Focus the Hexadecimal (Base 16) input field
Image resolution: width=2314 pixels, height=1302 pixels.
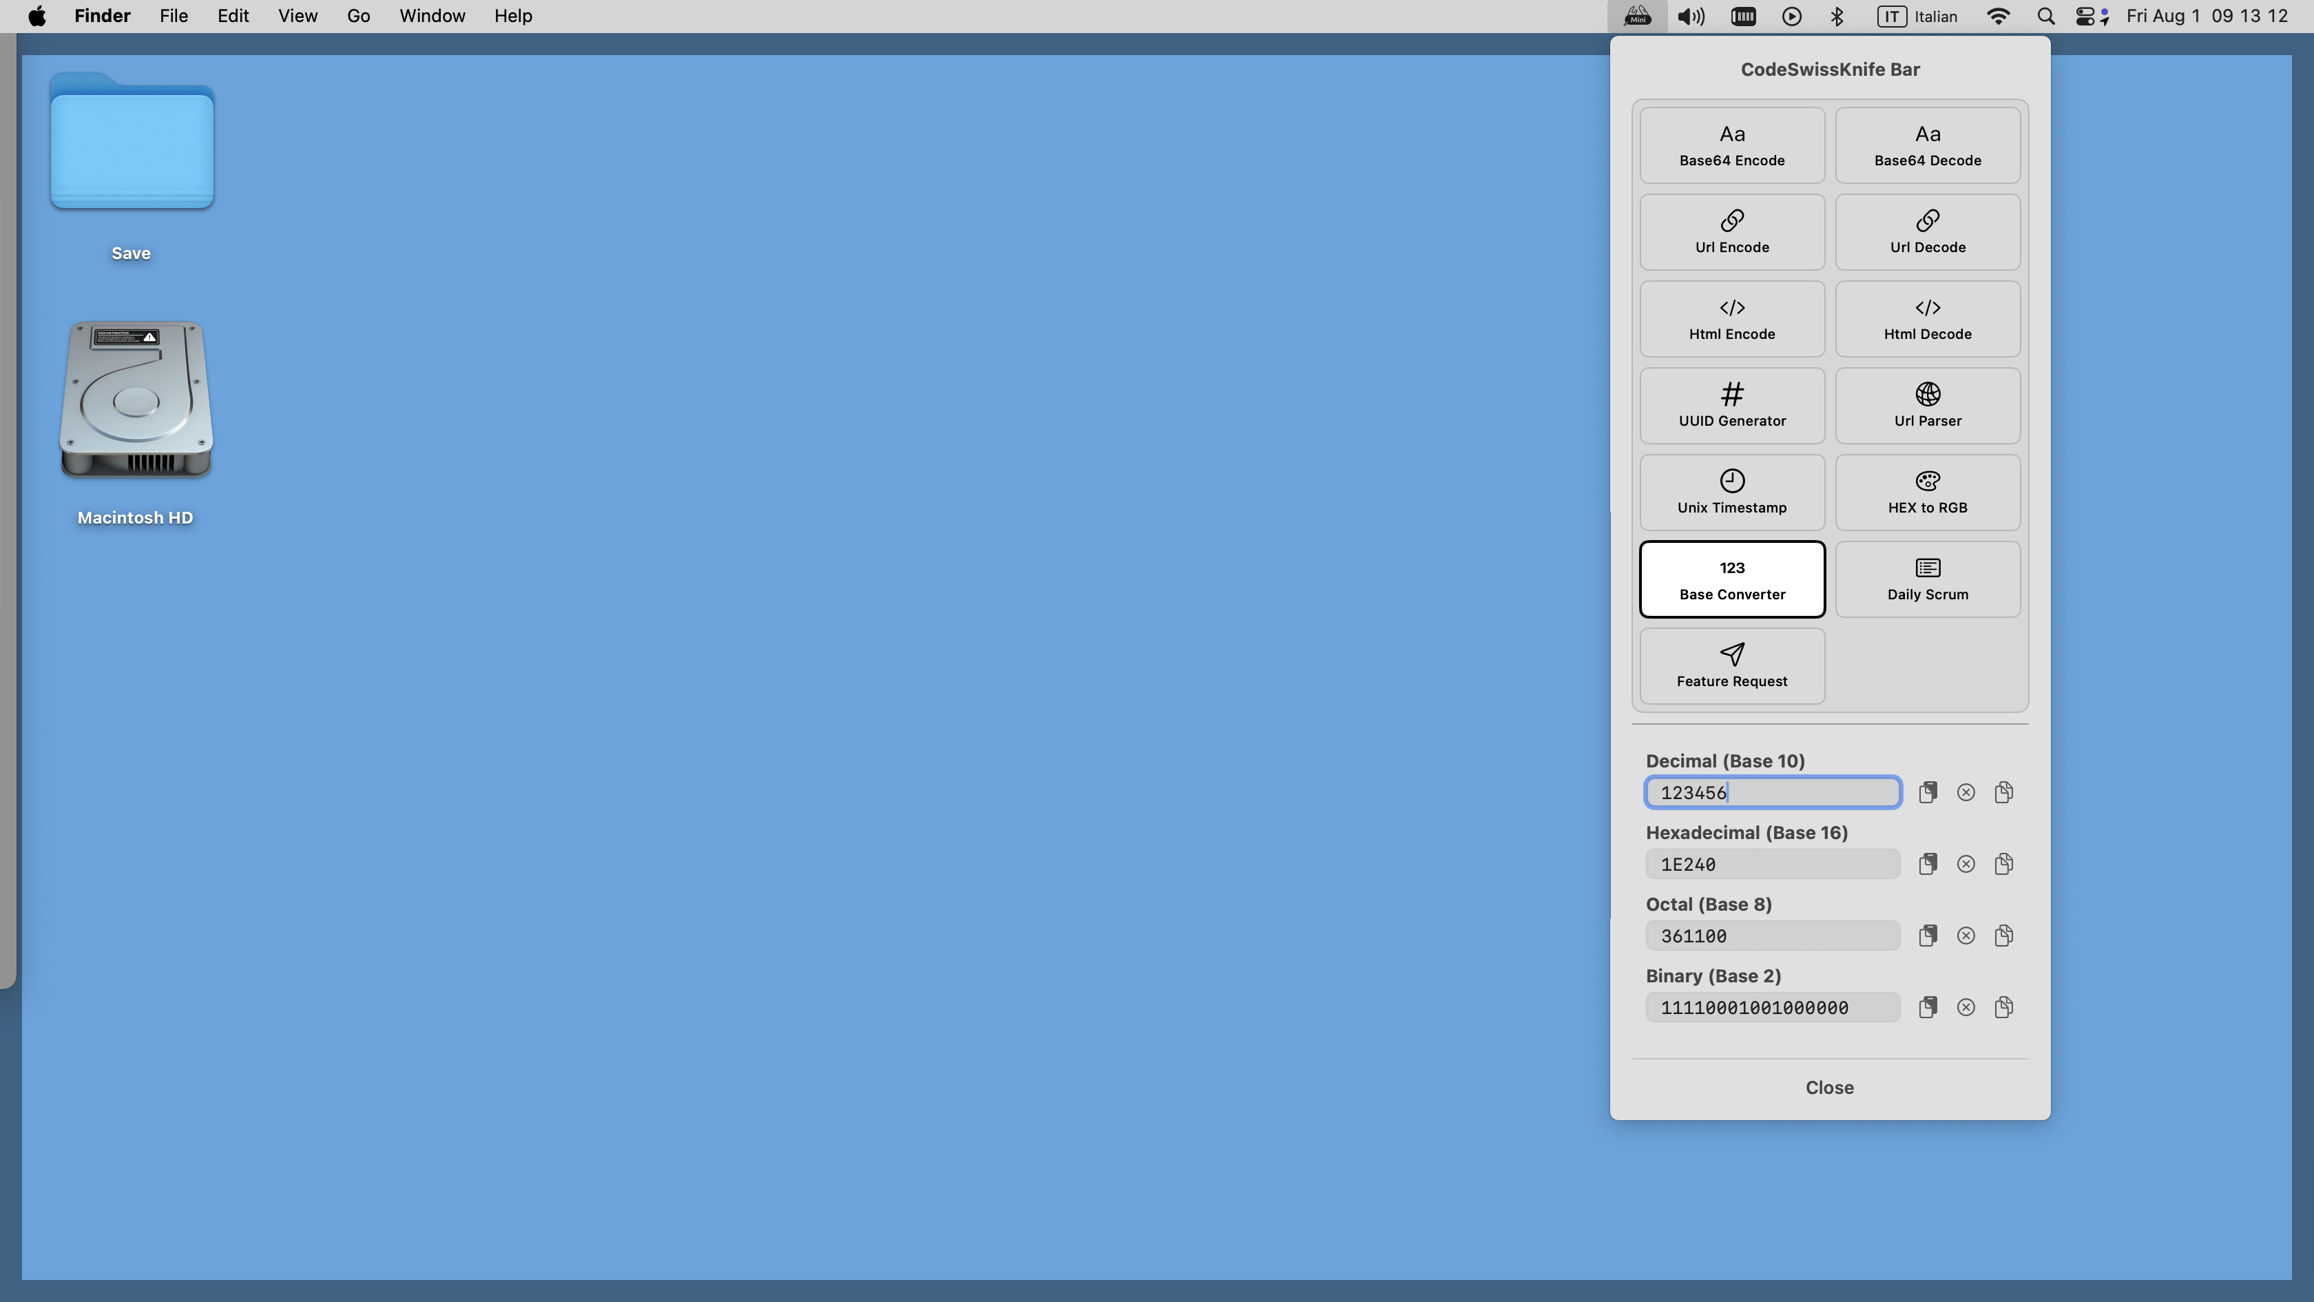tap(1772, 865)
